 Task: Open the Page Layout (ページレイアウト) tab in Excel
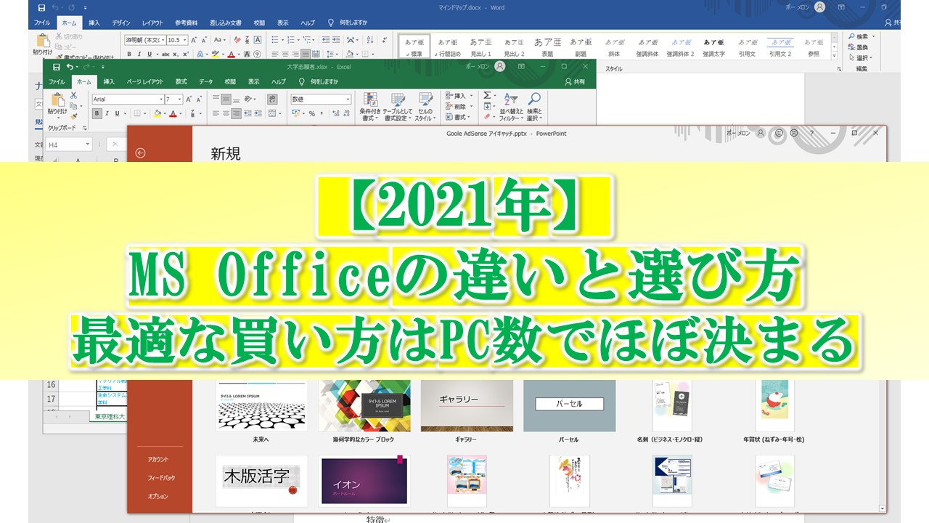click(145, 82)
